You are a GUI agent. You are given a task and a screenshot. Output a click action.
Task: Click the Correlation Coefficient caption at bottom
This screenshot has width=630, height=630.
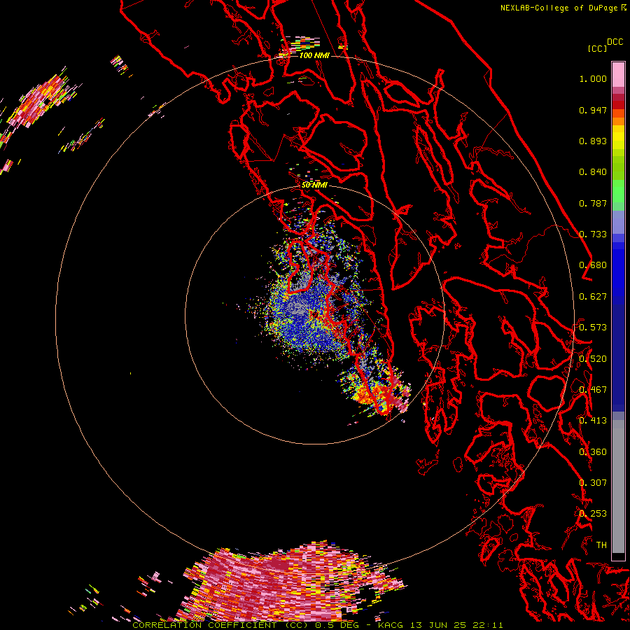[x=317, y=625]
